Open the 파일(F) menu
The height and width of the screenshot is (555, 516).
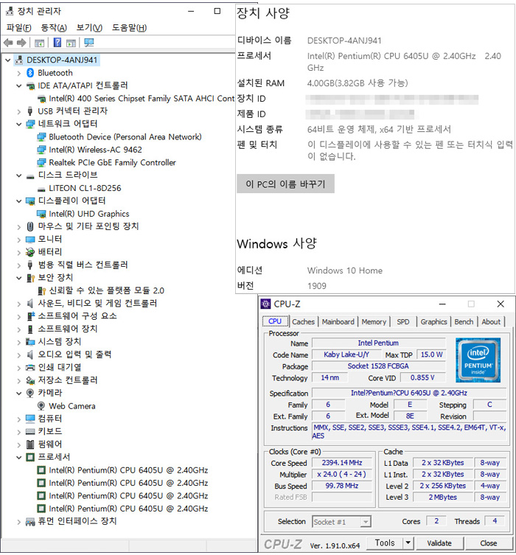pyautogui.click(x=18, y=27)
